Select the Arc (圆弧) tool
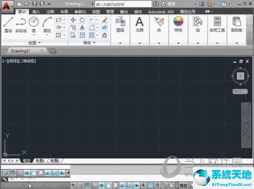The height and width of the screenshot is (189, 254). [47, 24]
